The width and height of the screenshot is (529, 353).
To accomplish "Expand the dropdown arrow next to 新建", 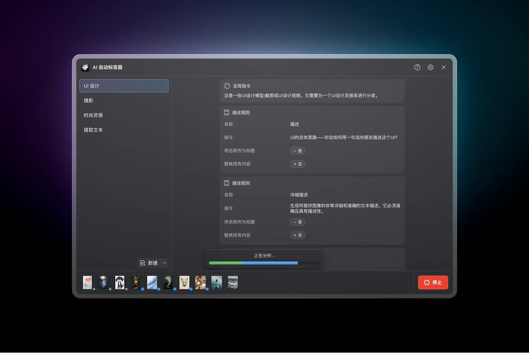I will point(165,263).
